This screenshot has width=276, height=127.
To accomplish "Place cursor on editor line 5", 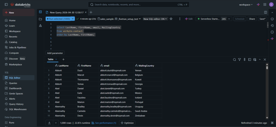I will tap(158, 38).
